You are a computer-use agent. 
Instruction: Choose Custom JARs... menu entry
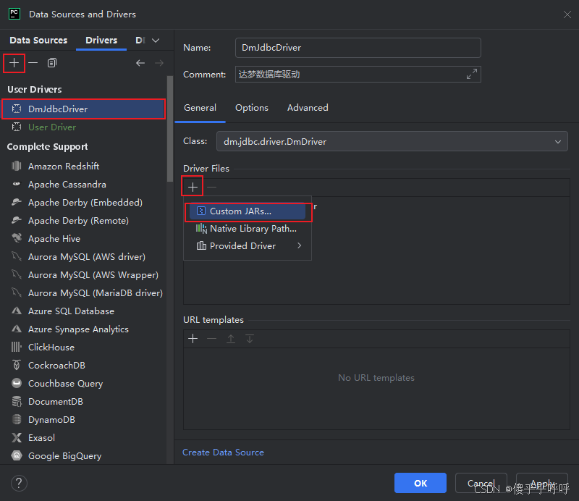tap(248, 211)
